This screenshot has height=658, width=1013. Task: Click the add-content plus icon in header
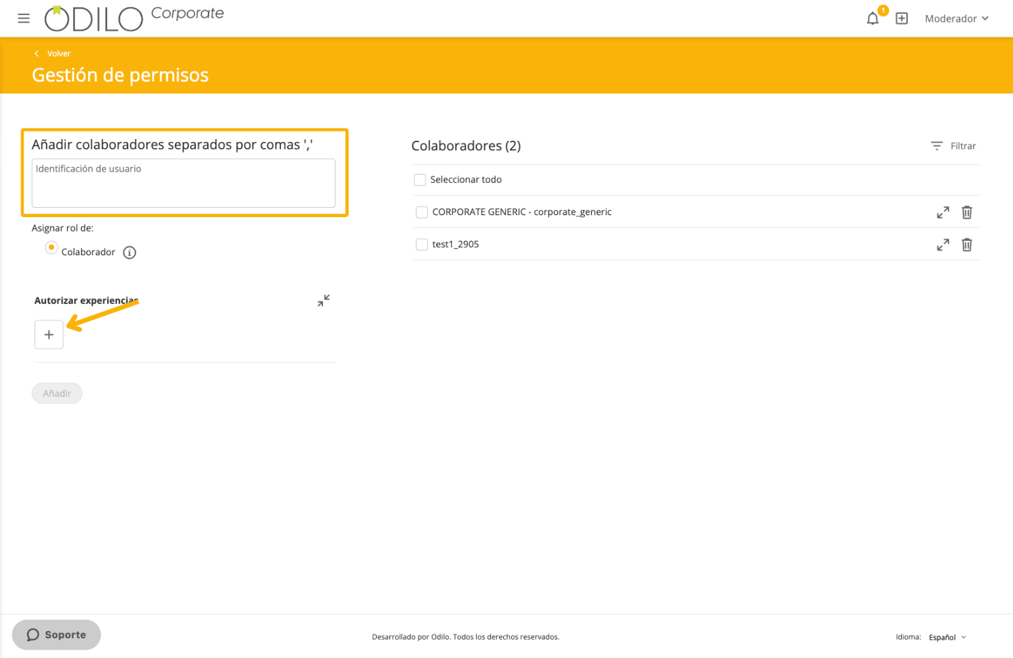pos(902,18)
